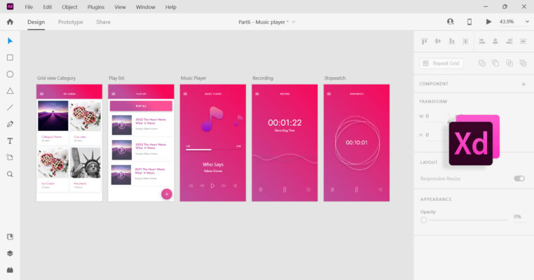The image size is (534, 280).
Task: Click the Adobe XD app logo
Action: point(11,6)
